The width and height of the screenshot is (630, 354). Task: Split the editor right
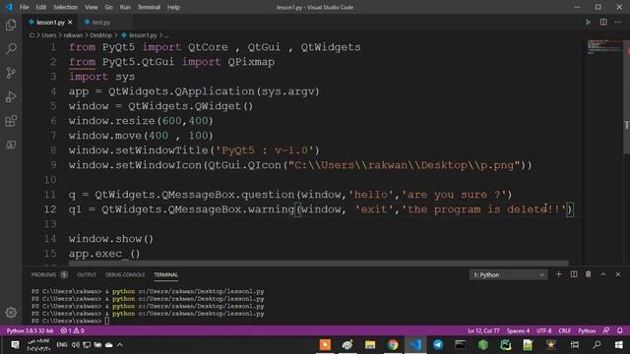[x=603, y=23]
